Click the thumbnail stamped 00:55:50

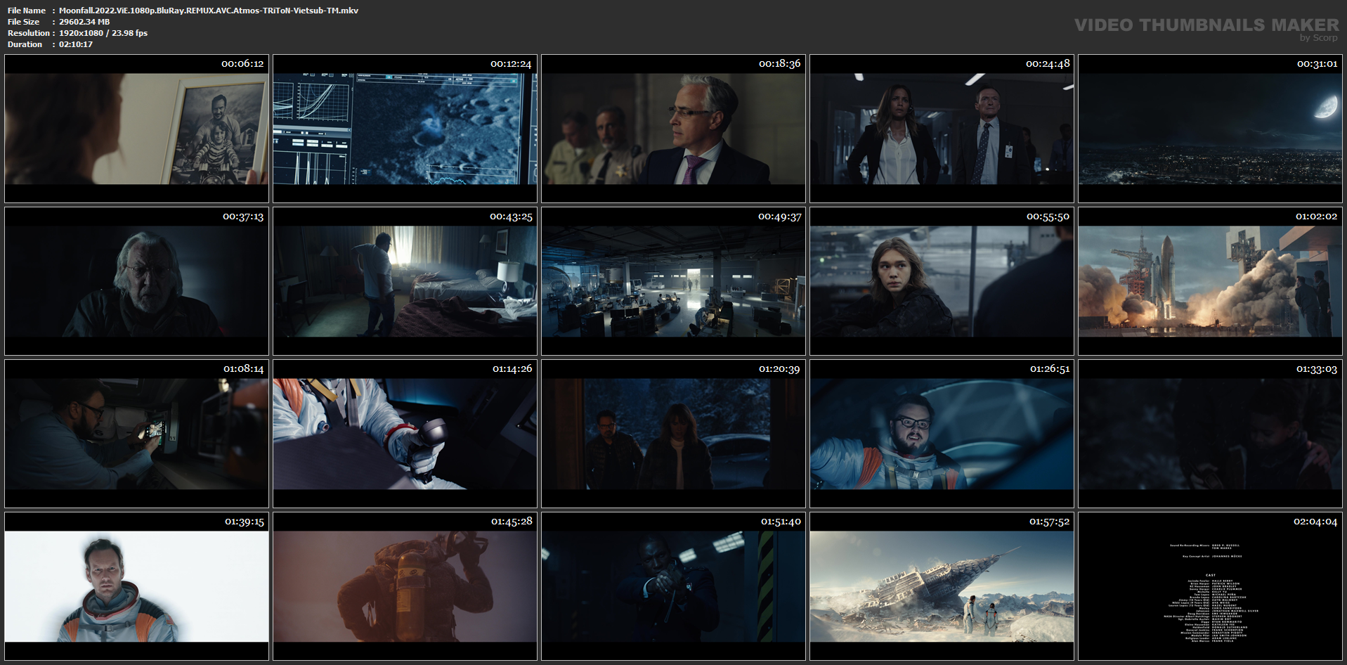[x=942, y=281]
